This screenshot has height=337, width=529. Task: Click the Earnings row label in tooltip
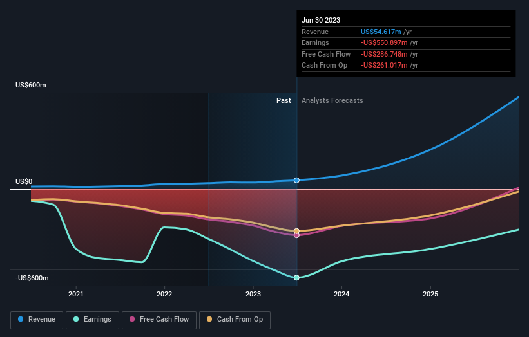click(315, 42)
